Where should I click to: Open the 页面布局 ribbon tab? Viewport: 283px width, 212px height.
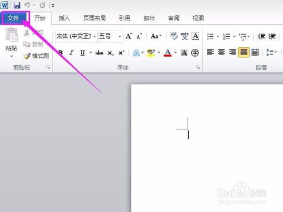pyautogui.click(x=95, y=18)
